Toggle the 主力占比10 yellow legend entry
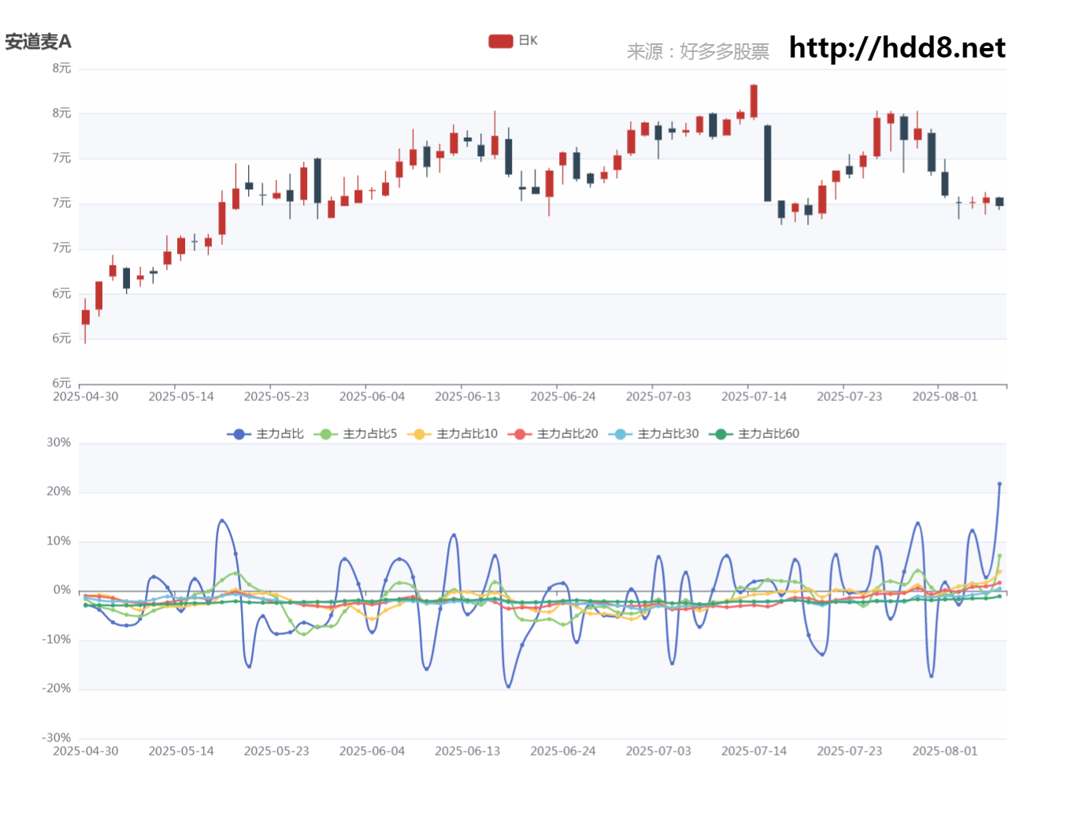1075x817 pixels. (x=453, y=434)
